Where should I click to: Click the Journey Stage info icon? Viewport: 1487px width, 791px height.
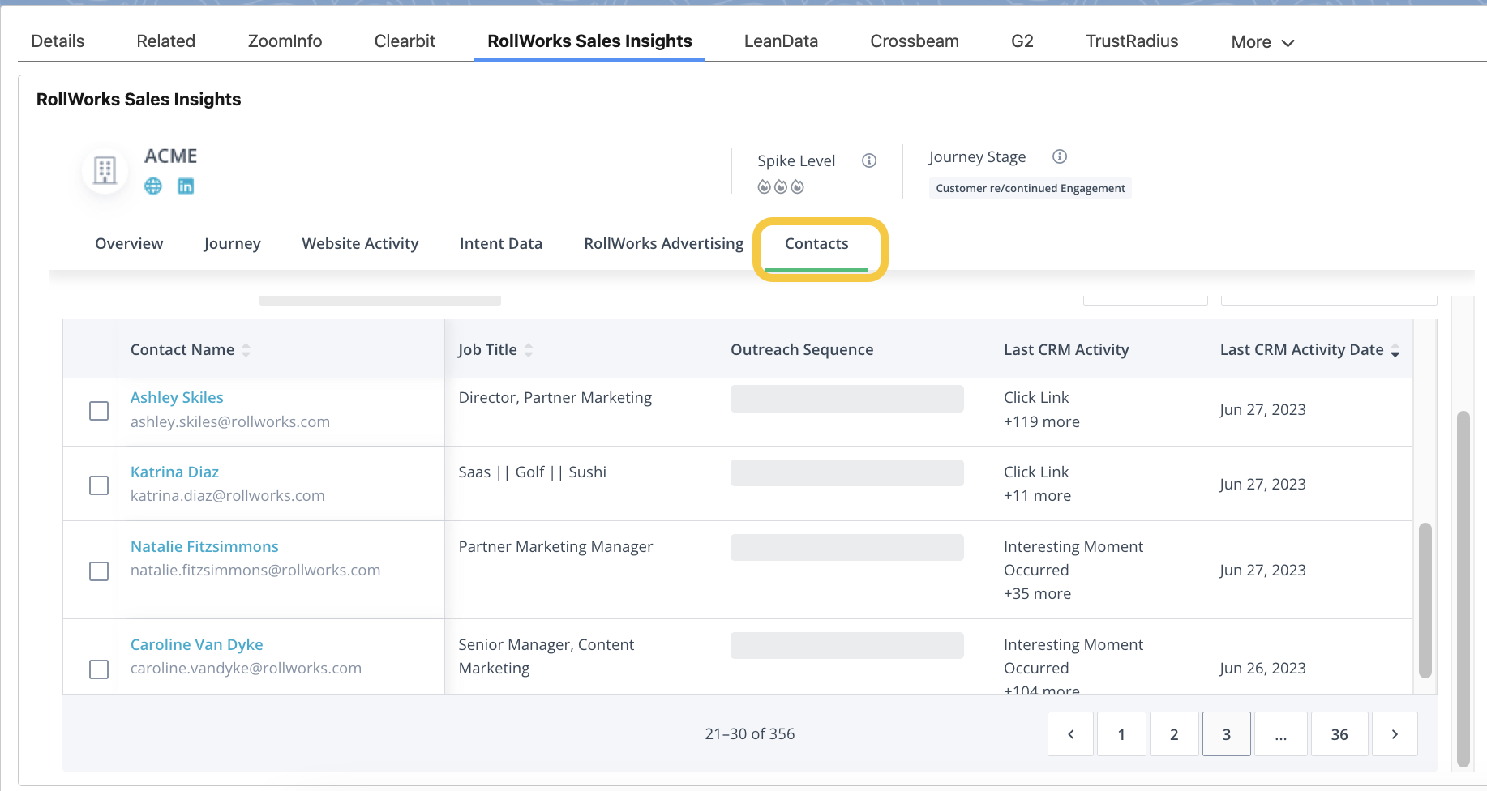click(x=1059, y=156)
